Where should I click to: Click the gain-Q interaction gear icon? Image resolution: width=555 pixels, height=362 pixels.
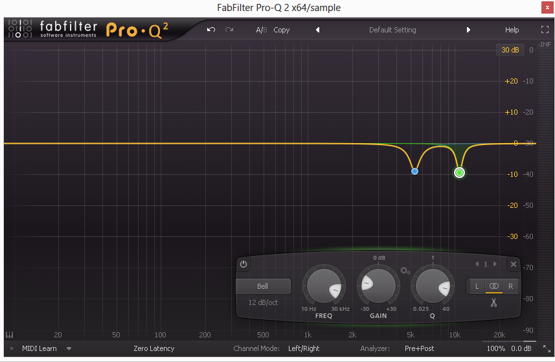pyautogui.click(x=405, y=271)
